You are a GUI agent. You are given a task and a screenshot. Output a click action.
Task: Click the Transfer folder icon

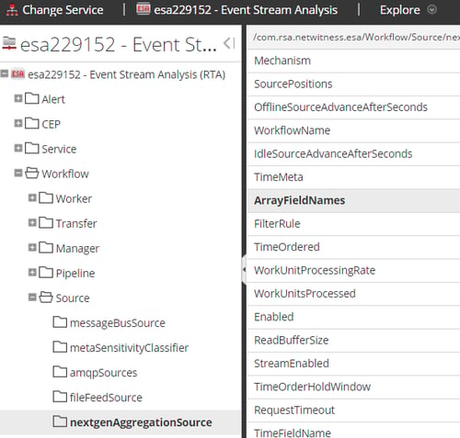point(46,222)
